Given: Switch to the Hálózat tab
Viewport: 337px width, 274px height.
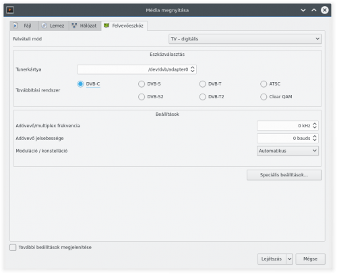Looking at the screenshot, I should pyautogui.click(x=85, y=26).
